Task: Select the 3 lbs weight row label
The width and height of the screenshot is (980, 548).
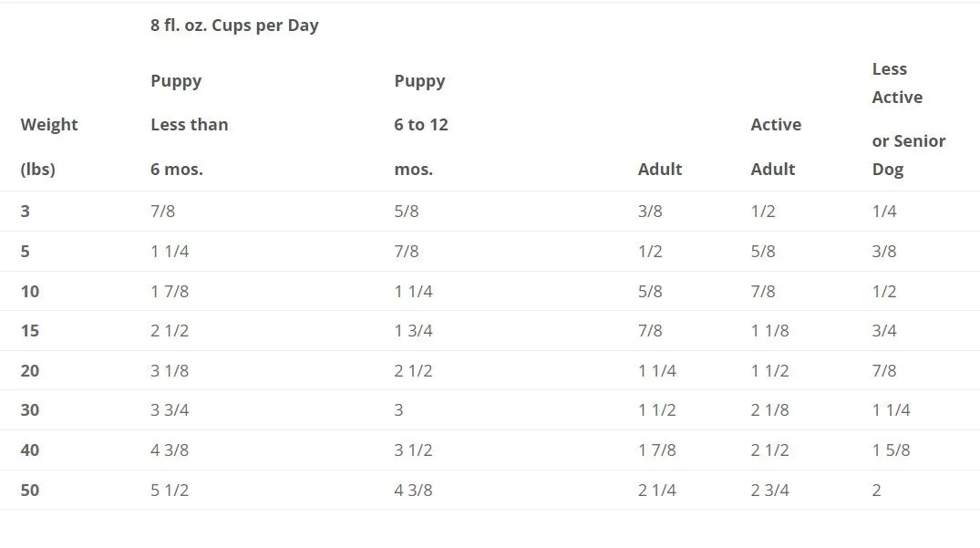Action: click(25, 212)
